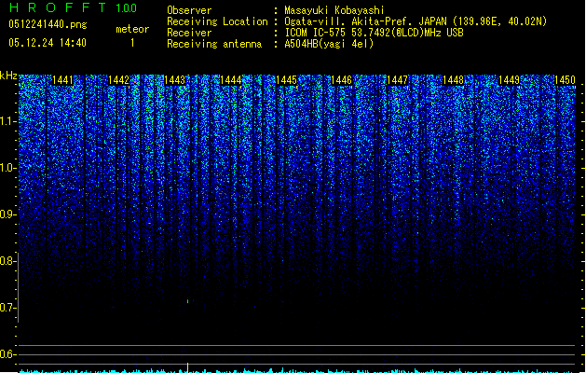Screen dimensions: 586x373
Task: Click the 1446 time marker
Action: point(342,80)
